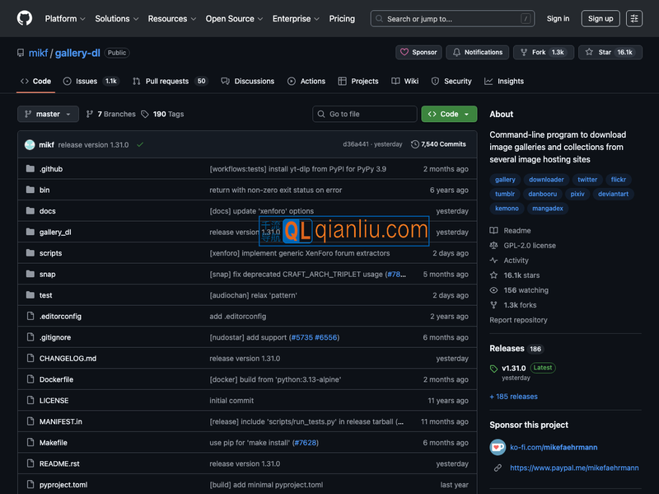659x494 pixels.
Task: Click the mikf avatar thumbnail
Action: [x=30, y=144]
